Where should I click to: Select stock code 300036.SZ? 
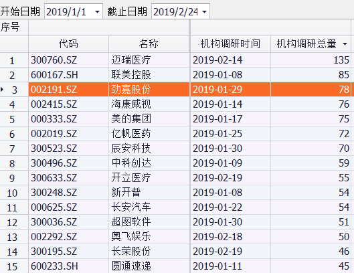[54, 222]
